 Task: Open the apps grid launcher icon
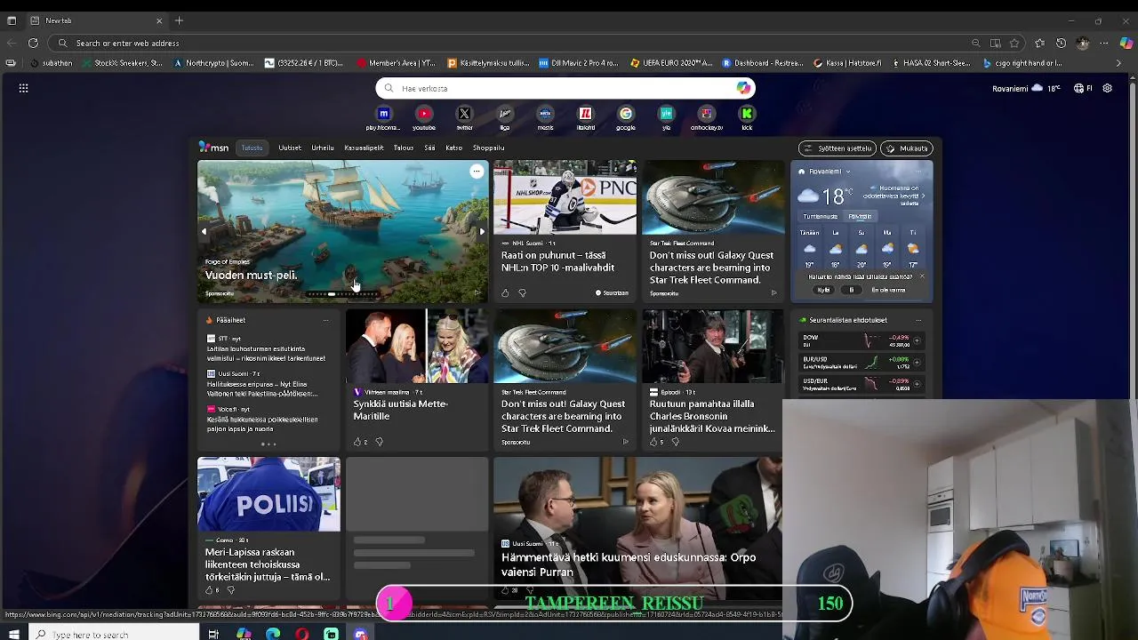point(24,88)
